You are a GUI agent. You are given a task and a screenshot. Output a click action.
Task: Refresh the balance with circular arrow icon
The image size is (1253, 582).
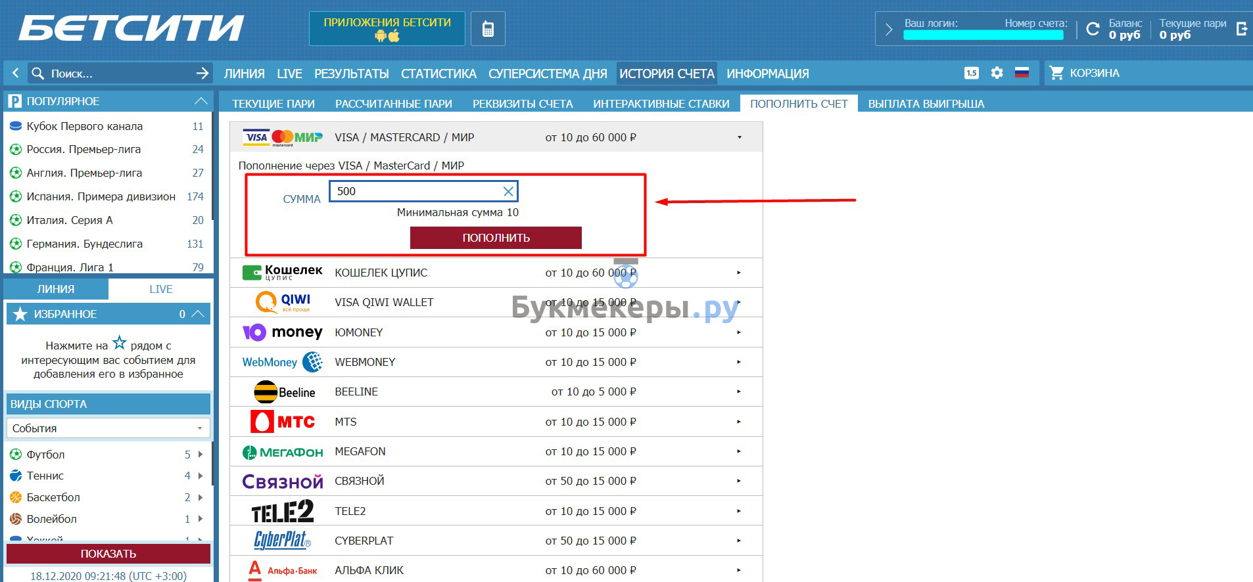pos(1093,29)
